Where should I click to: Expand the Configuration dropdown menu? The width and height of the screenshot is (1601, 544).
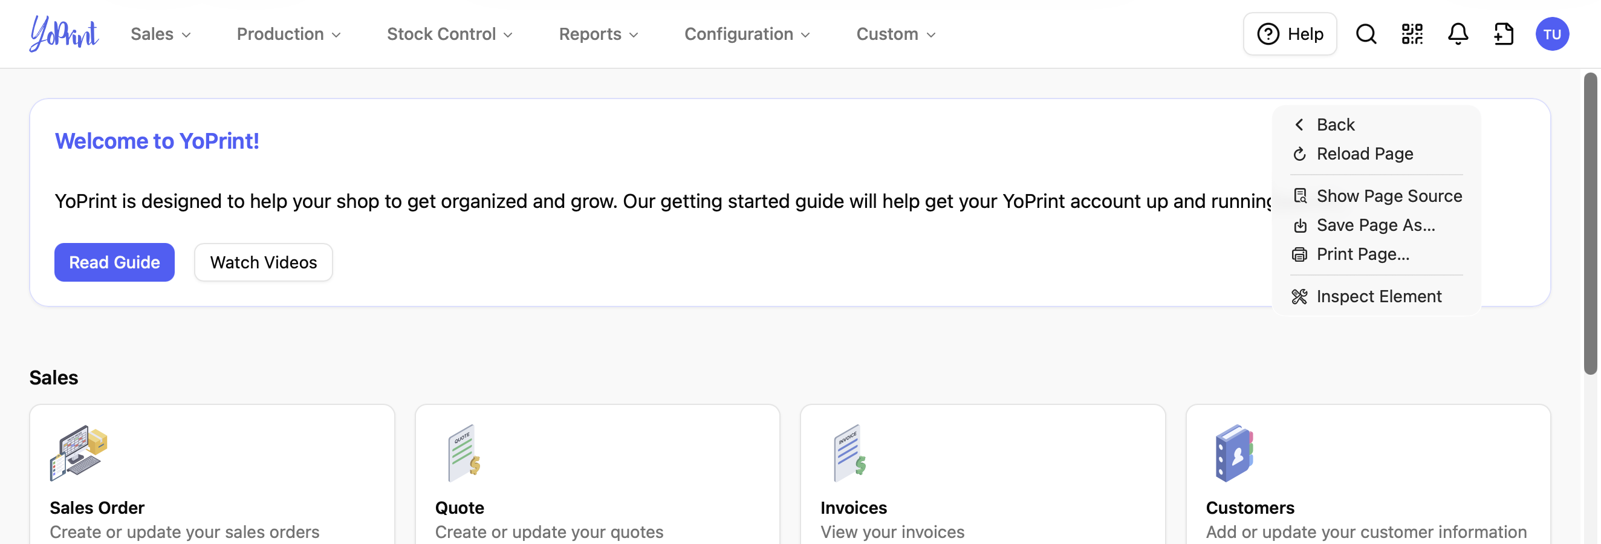tap(747, 34)
